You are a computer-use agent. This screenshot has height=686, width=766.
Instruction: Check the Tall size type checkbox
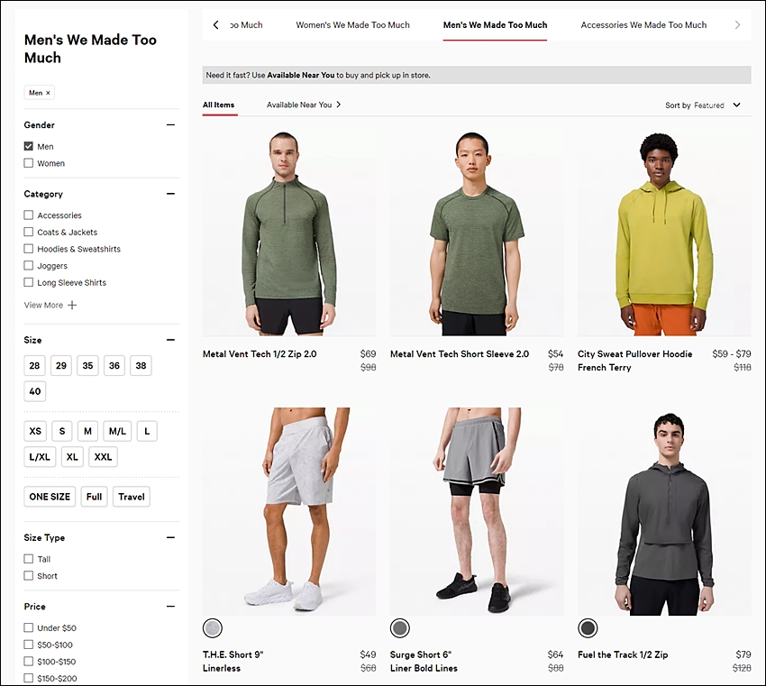pyautogui.click(x=29, y=559)
